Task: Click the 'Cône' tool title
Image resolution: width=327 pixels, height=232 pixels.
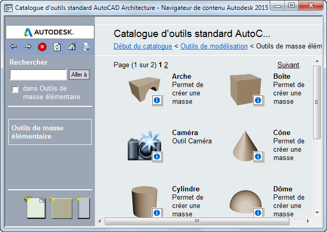Action: [x=282, y=132]
